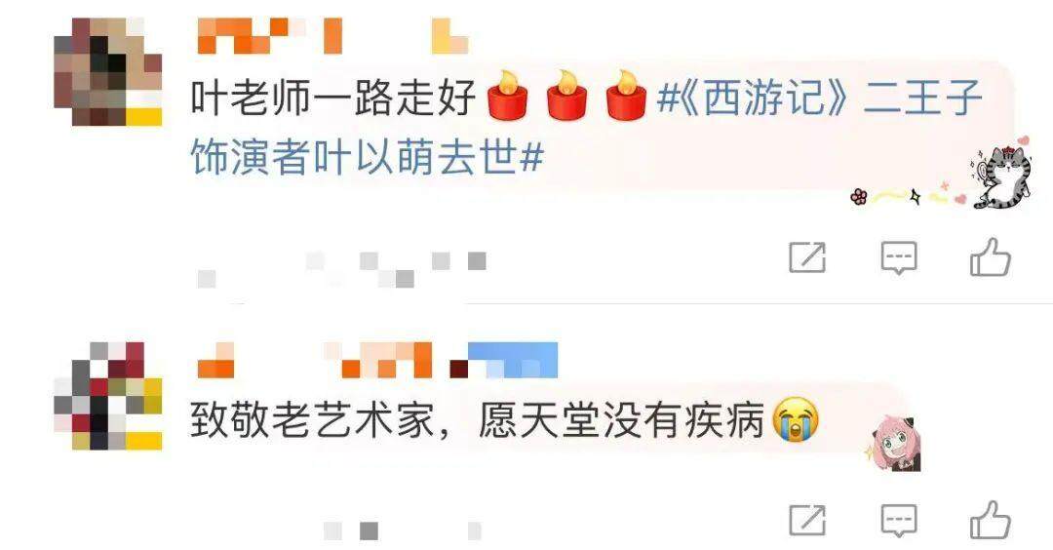
Task: Open avatar of the 叶老师一路走好 commenter
Action: 107,72
